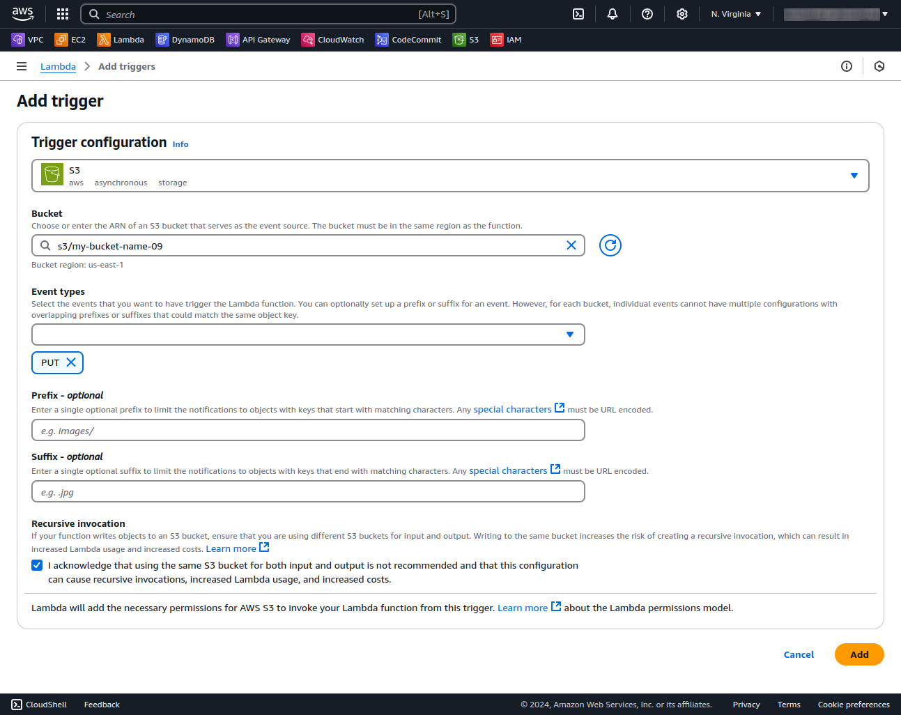Click external link icon next to Prefix special characters

click(x=560, y=408)
